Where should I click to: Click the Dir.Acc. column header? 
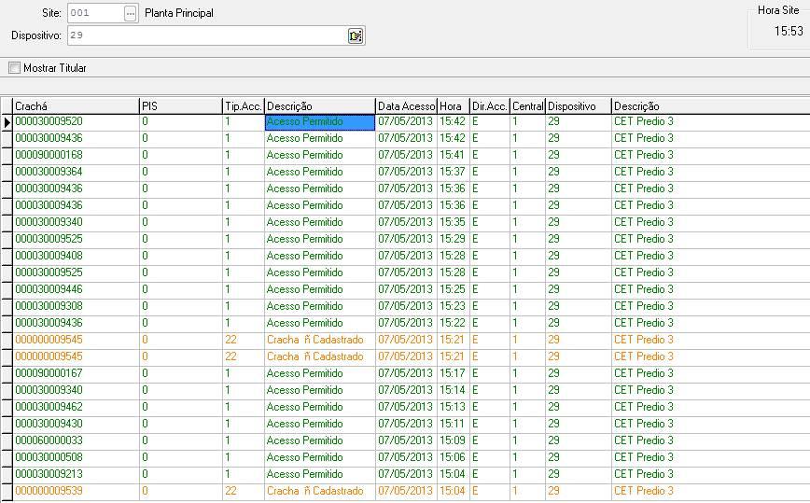(490, 105)
